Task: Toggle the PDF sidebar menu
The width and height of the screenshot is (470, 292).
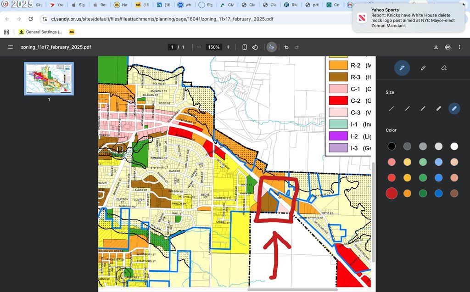Action: point(10,47)
